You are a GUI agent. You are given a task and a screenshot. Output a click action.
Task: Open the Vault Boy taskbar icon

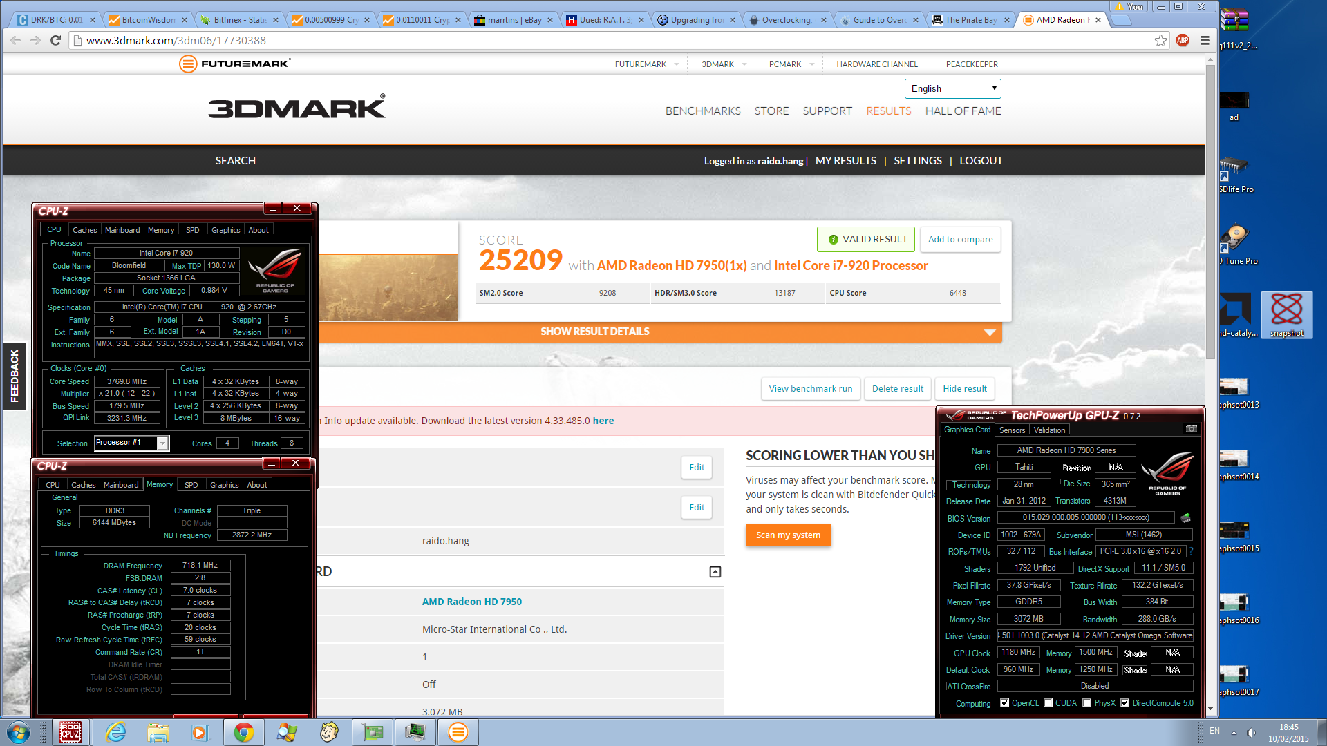[330, 732]
